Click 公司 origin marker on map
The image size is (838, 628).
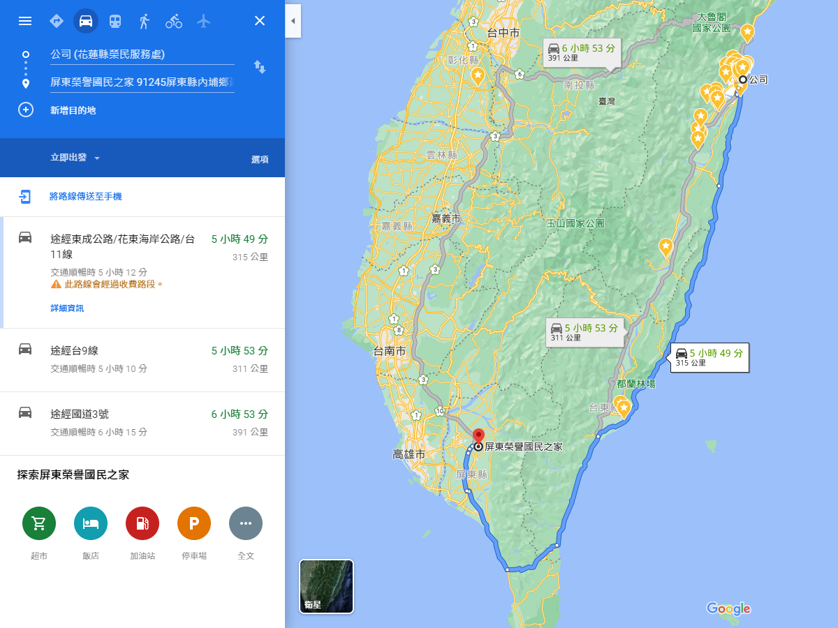click(743, 80)
